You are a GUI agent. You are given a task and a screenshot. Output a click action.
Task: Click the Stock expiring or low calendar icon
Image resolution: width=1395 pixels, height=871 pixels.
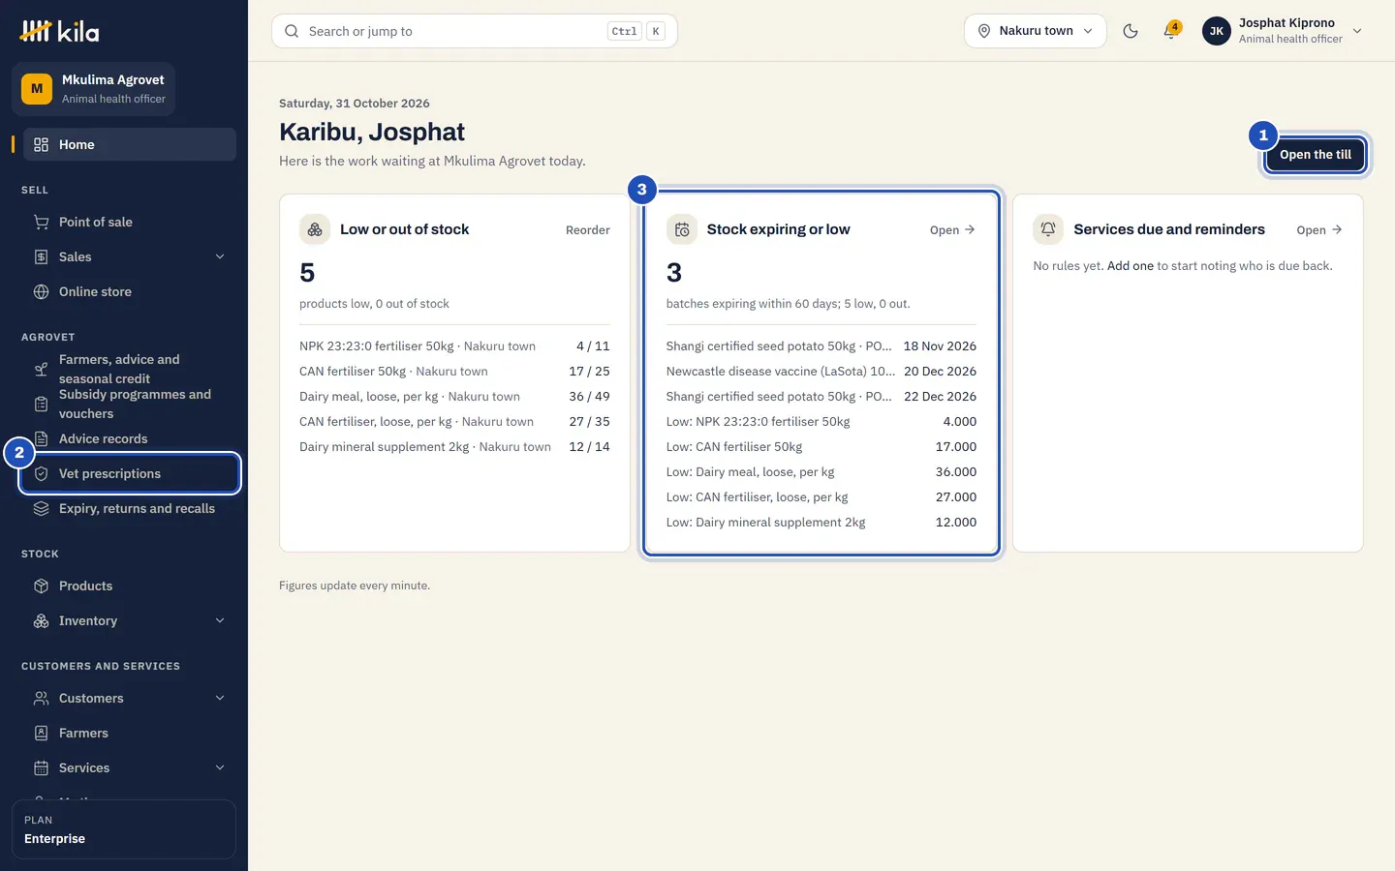click(x=682, y=229)
